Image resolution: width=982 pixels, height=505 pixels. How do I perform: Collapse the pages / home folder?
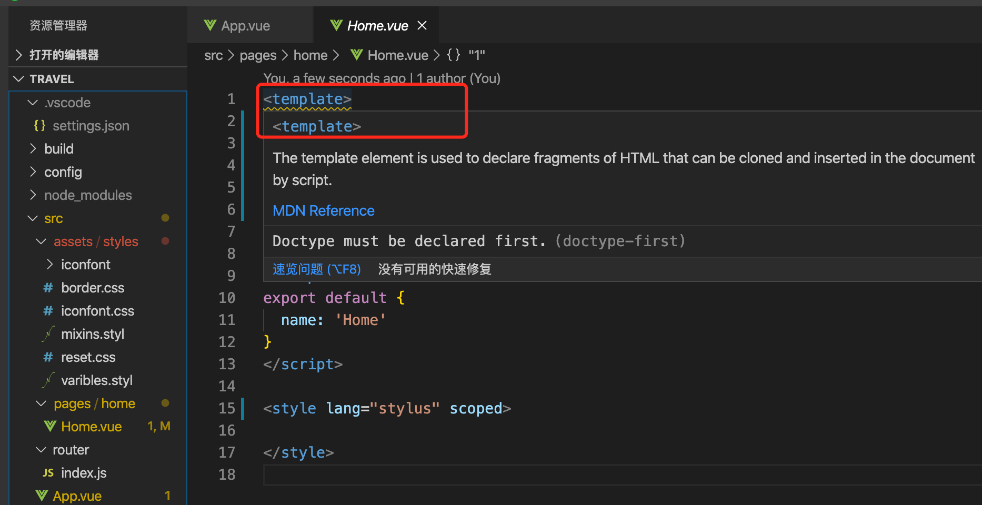click(x=94, y=403)
